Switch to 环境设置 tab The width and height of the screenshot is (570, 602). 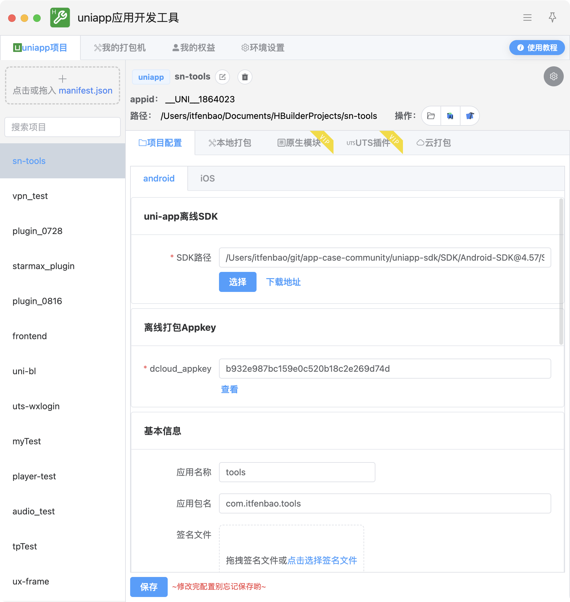263,48
